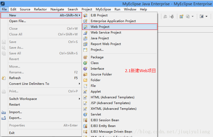Click the Refresh icon in File menu
Screen dimensions: 213x137
tap(4, 78)
